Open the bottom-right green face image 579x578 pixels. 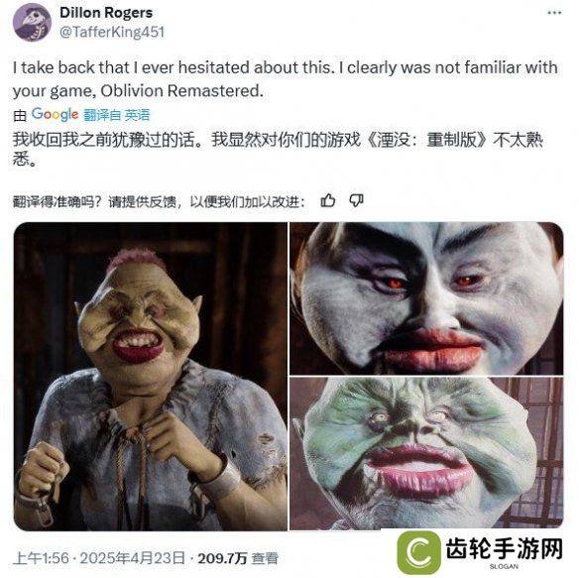pyautogui.click(x=426, y=453)
